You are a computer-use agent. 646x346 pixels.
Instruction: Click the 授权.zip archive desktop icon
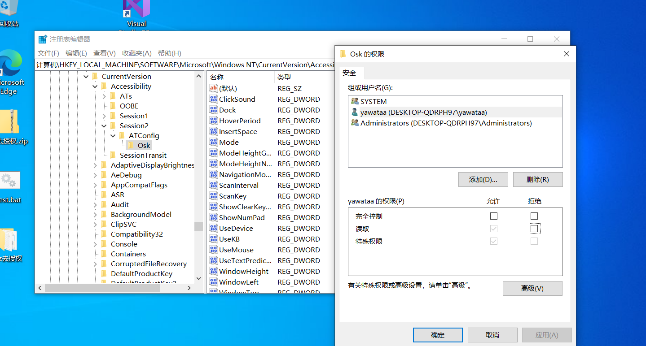(x=9, y=121)
